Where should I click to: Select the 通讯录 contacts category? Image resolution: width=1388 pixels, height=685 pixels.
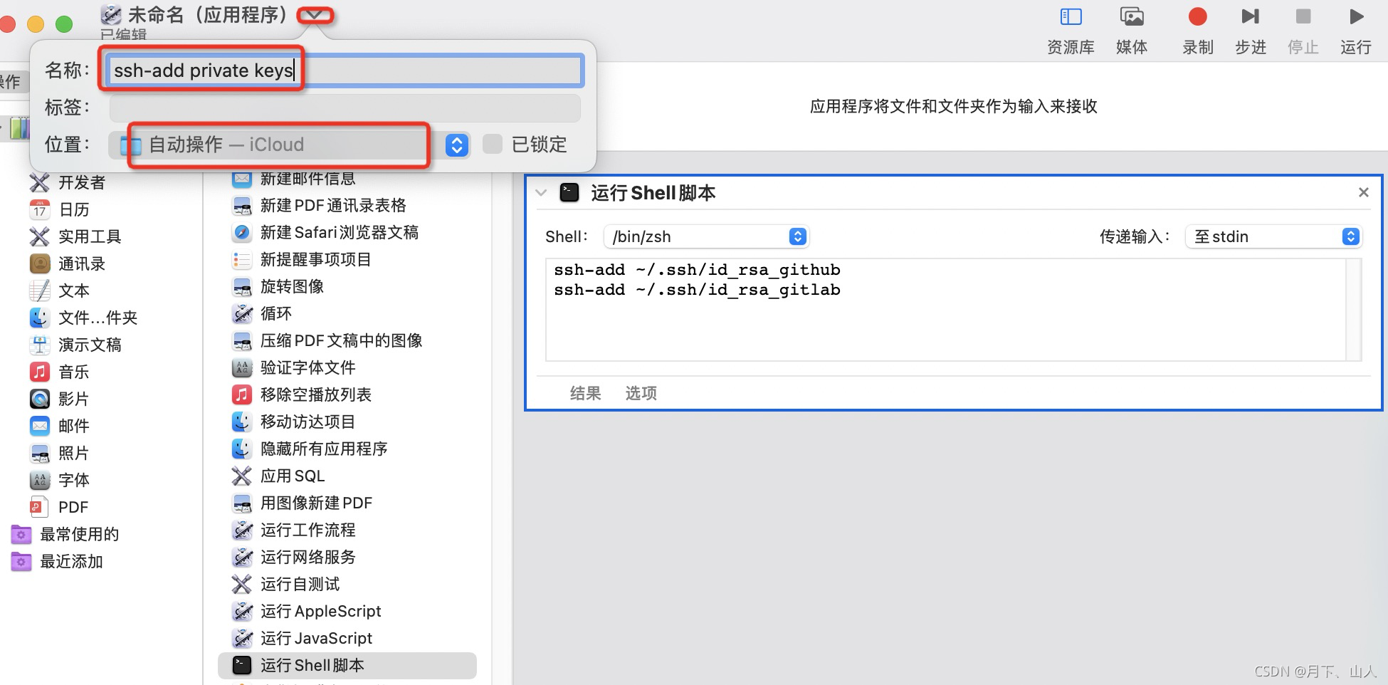point(82,263)
